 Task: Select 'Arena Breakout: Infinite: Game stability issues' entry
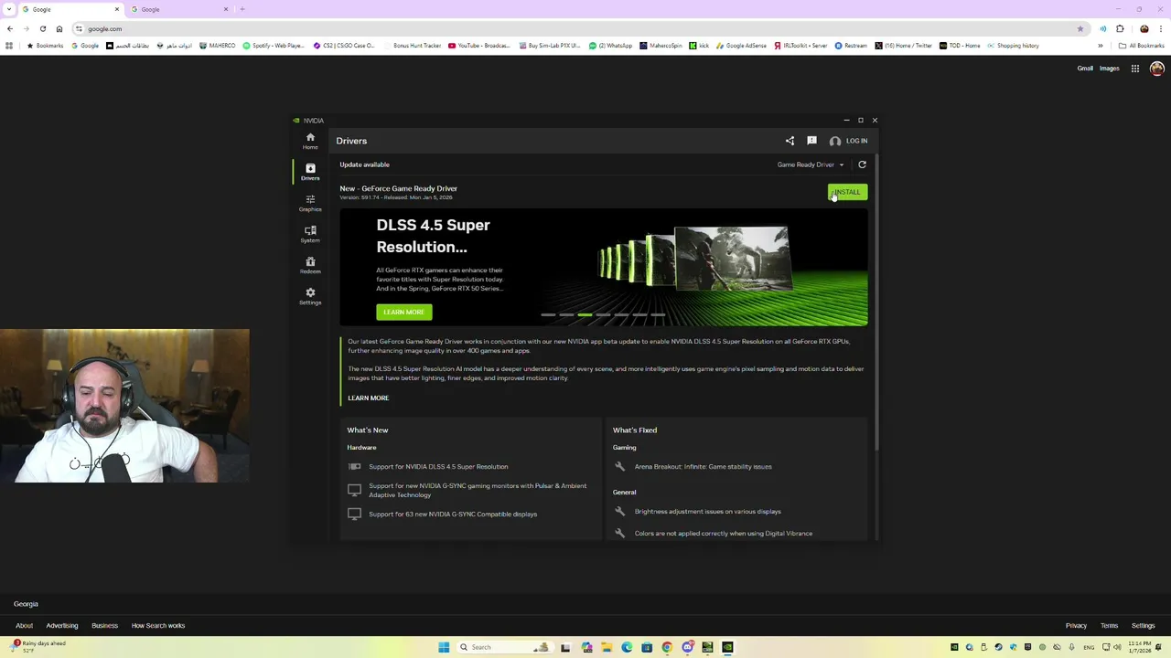click(703, 467)
